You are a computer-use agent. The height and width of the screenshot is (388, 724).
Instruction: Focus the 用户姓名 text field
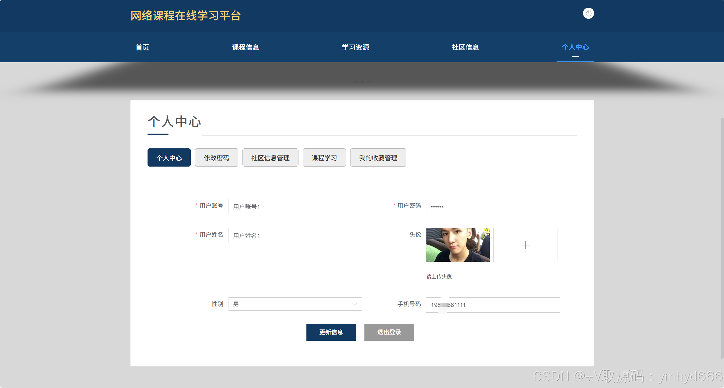[295, 236]
